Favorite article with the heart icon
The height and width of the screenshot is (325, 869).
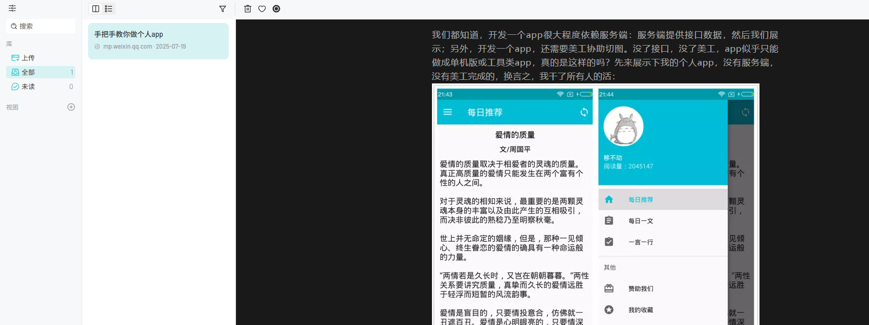(x=262, y=9)
